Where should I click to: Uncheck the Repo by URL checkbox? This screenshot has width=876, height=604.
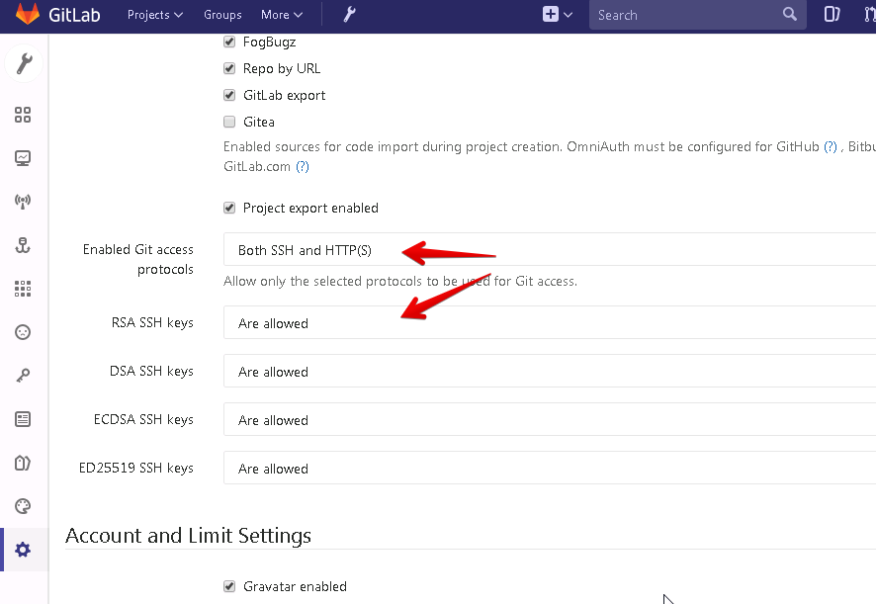pos(229,68)
